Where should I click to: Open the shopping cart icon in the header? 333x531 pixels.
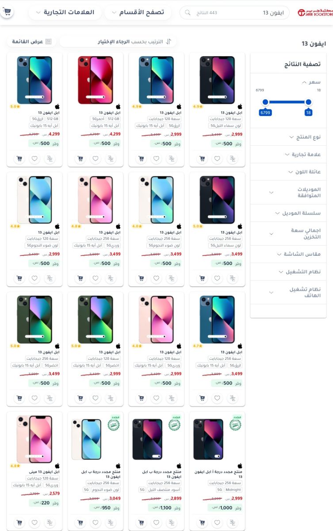(7, 11)
